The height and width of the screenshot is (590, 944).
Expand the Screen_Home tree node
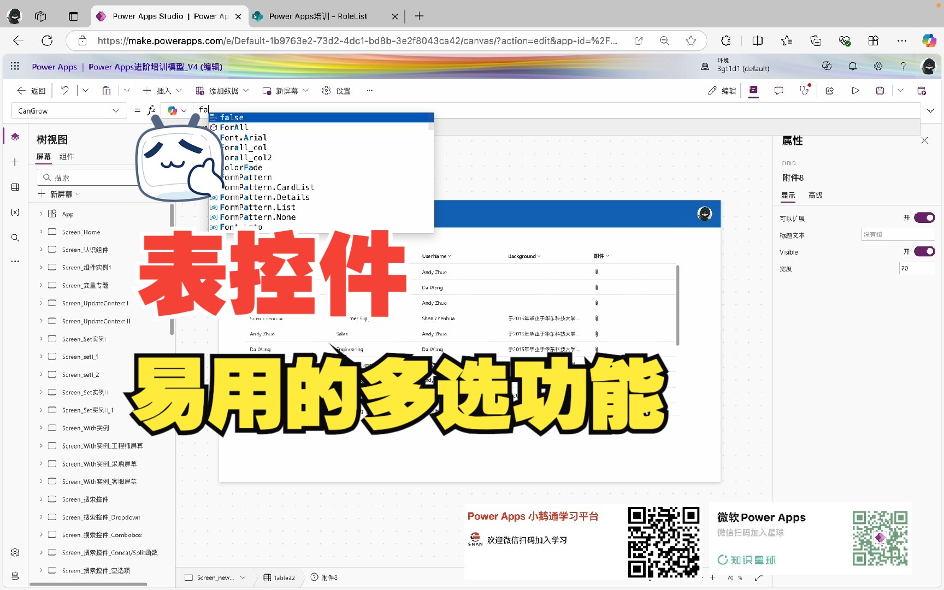point(41,232)
